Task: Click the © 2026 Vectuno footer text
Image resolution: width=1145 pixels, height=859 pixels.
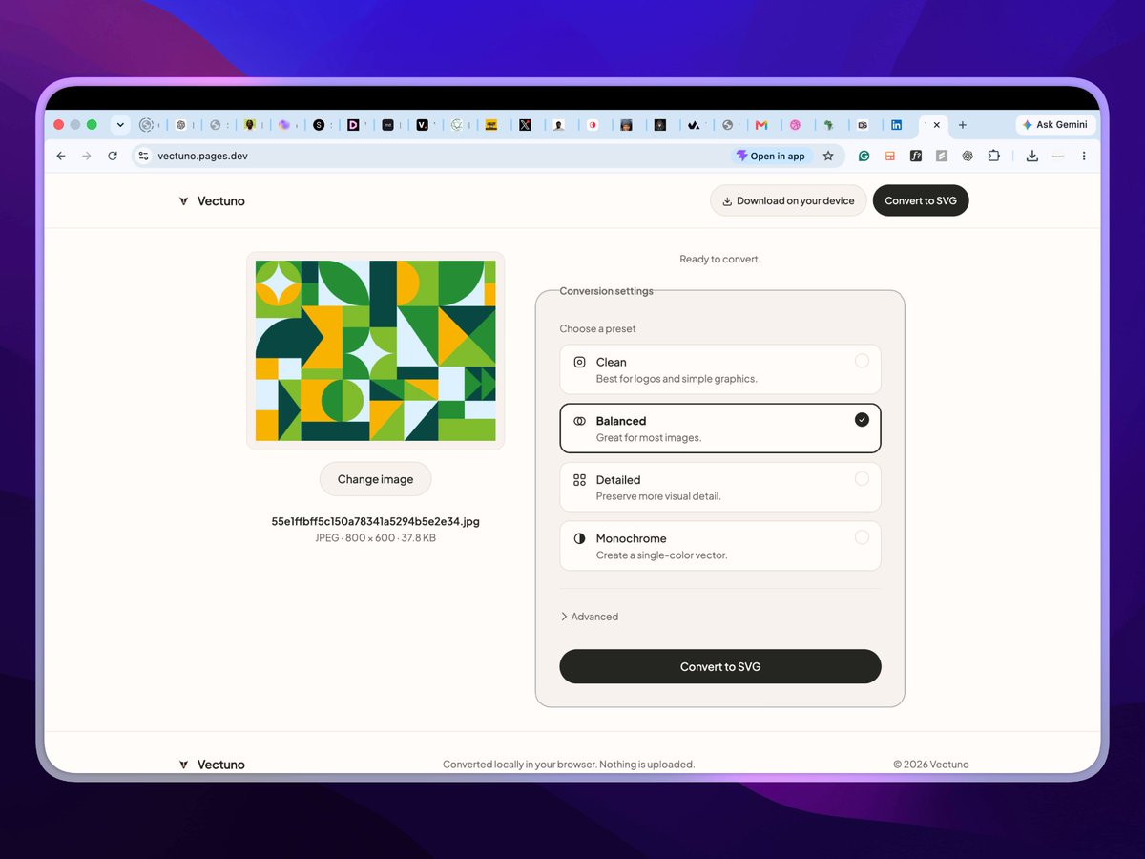Action: pos(931,765)
